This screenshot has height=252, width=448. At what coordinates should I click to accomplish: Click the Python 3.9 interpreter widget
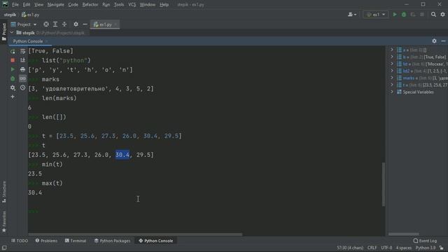[426, 248]
